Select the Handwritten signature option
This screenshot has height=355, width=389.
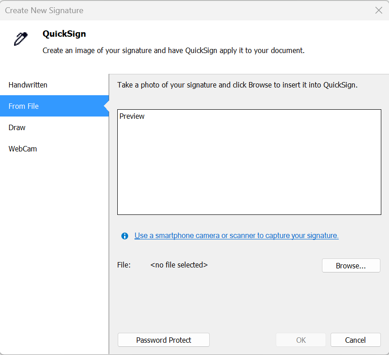[54, 85]
